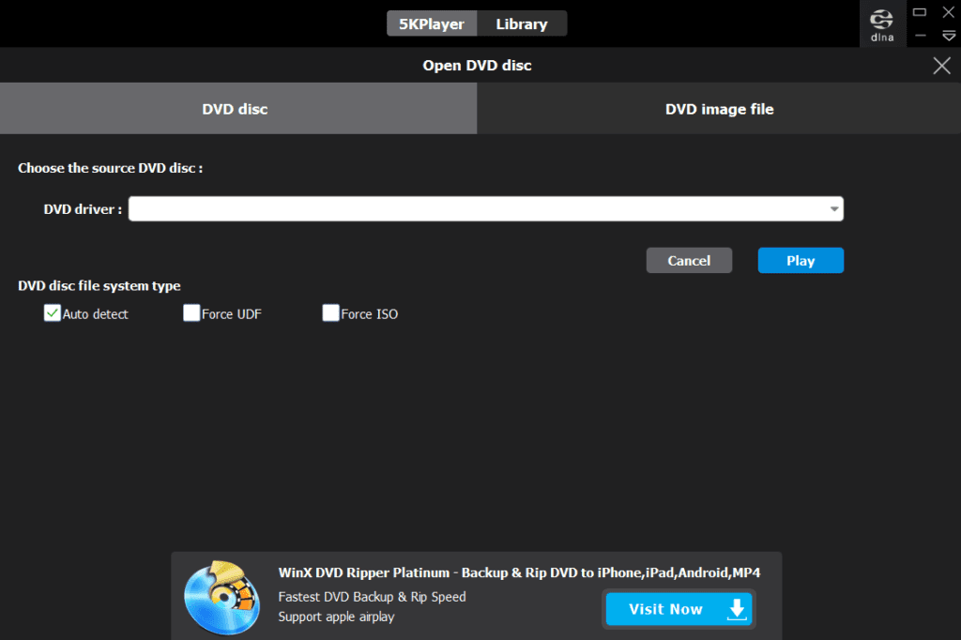
Task: Open the DLNA streaming icon
Action: pyautogui.click(x=882, y=24)
